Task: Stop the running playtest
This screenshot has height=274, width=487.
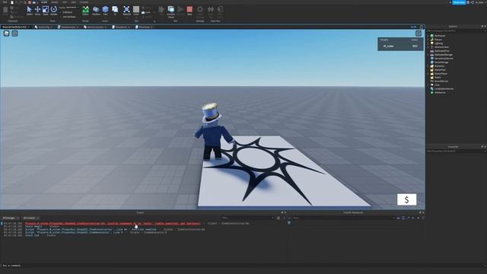Action: pyautogui.click(x=189, y=11)
